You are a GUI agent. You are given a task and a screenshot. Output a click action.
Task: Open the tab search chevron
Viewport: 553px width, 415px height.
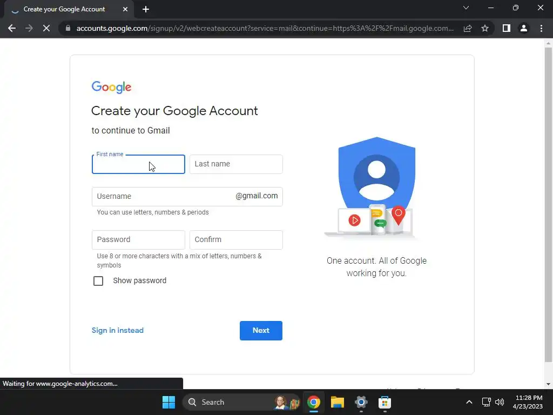(x=466, y=8)
